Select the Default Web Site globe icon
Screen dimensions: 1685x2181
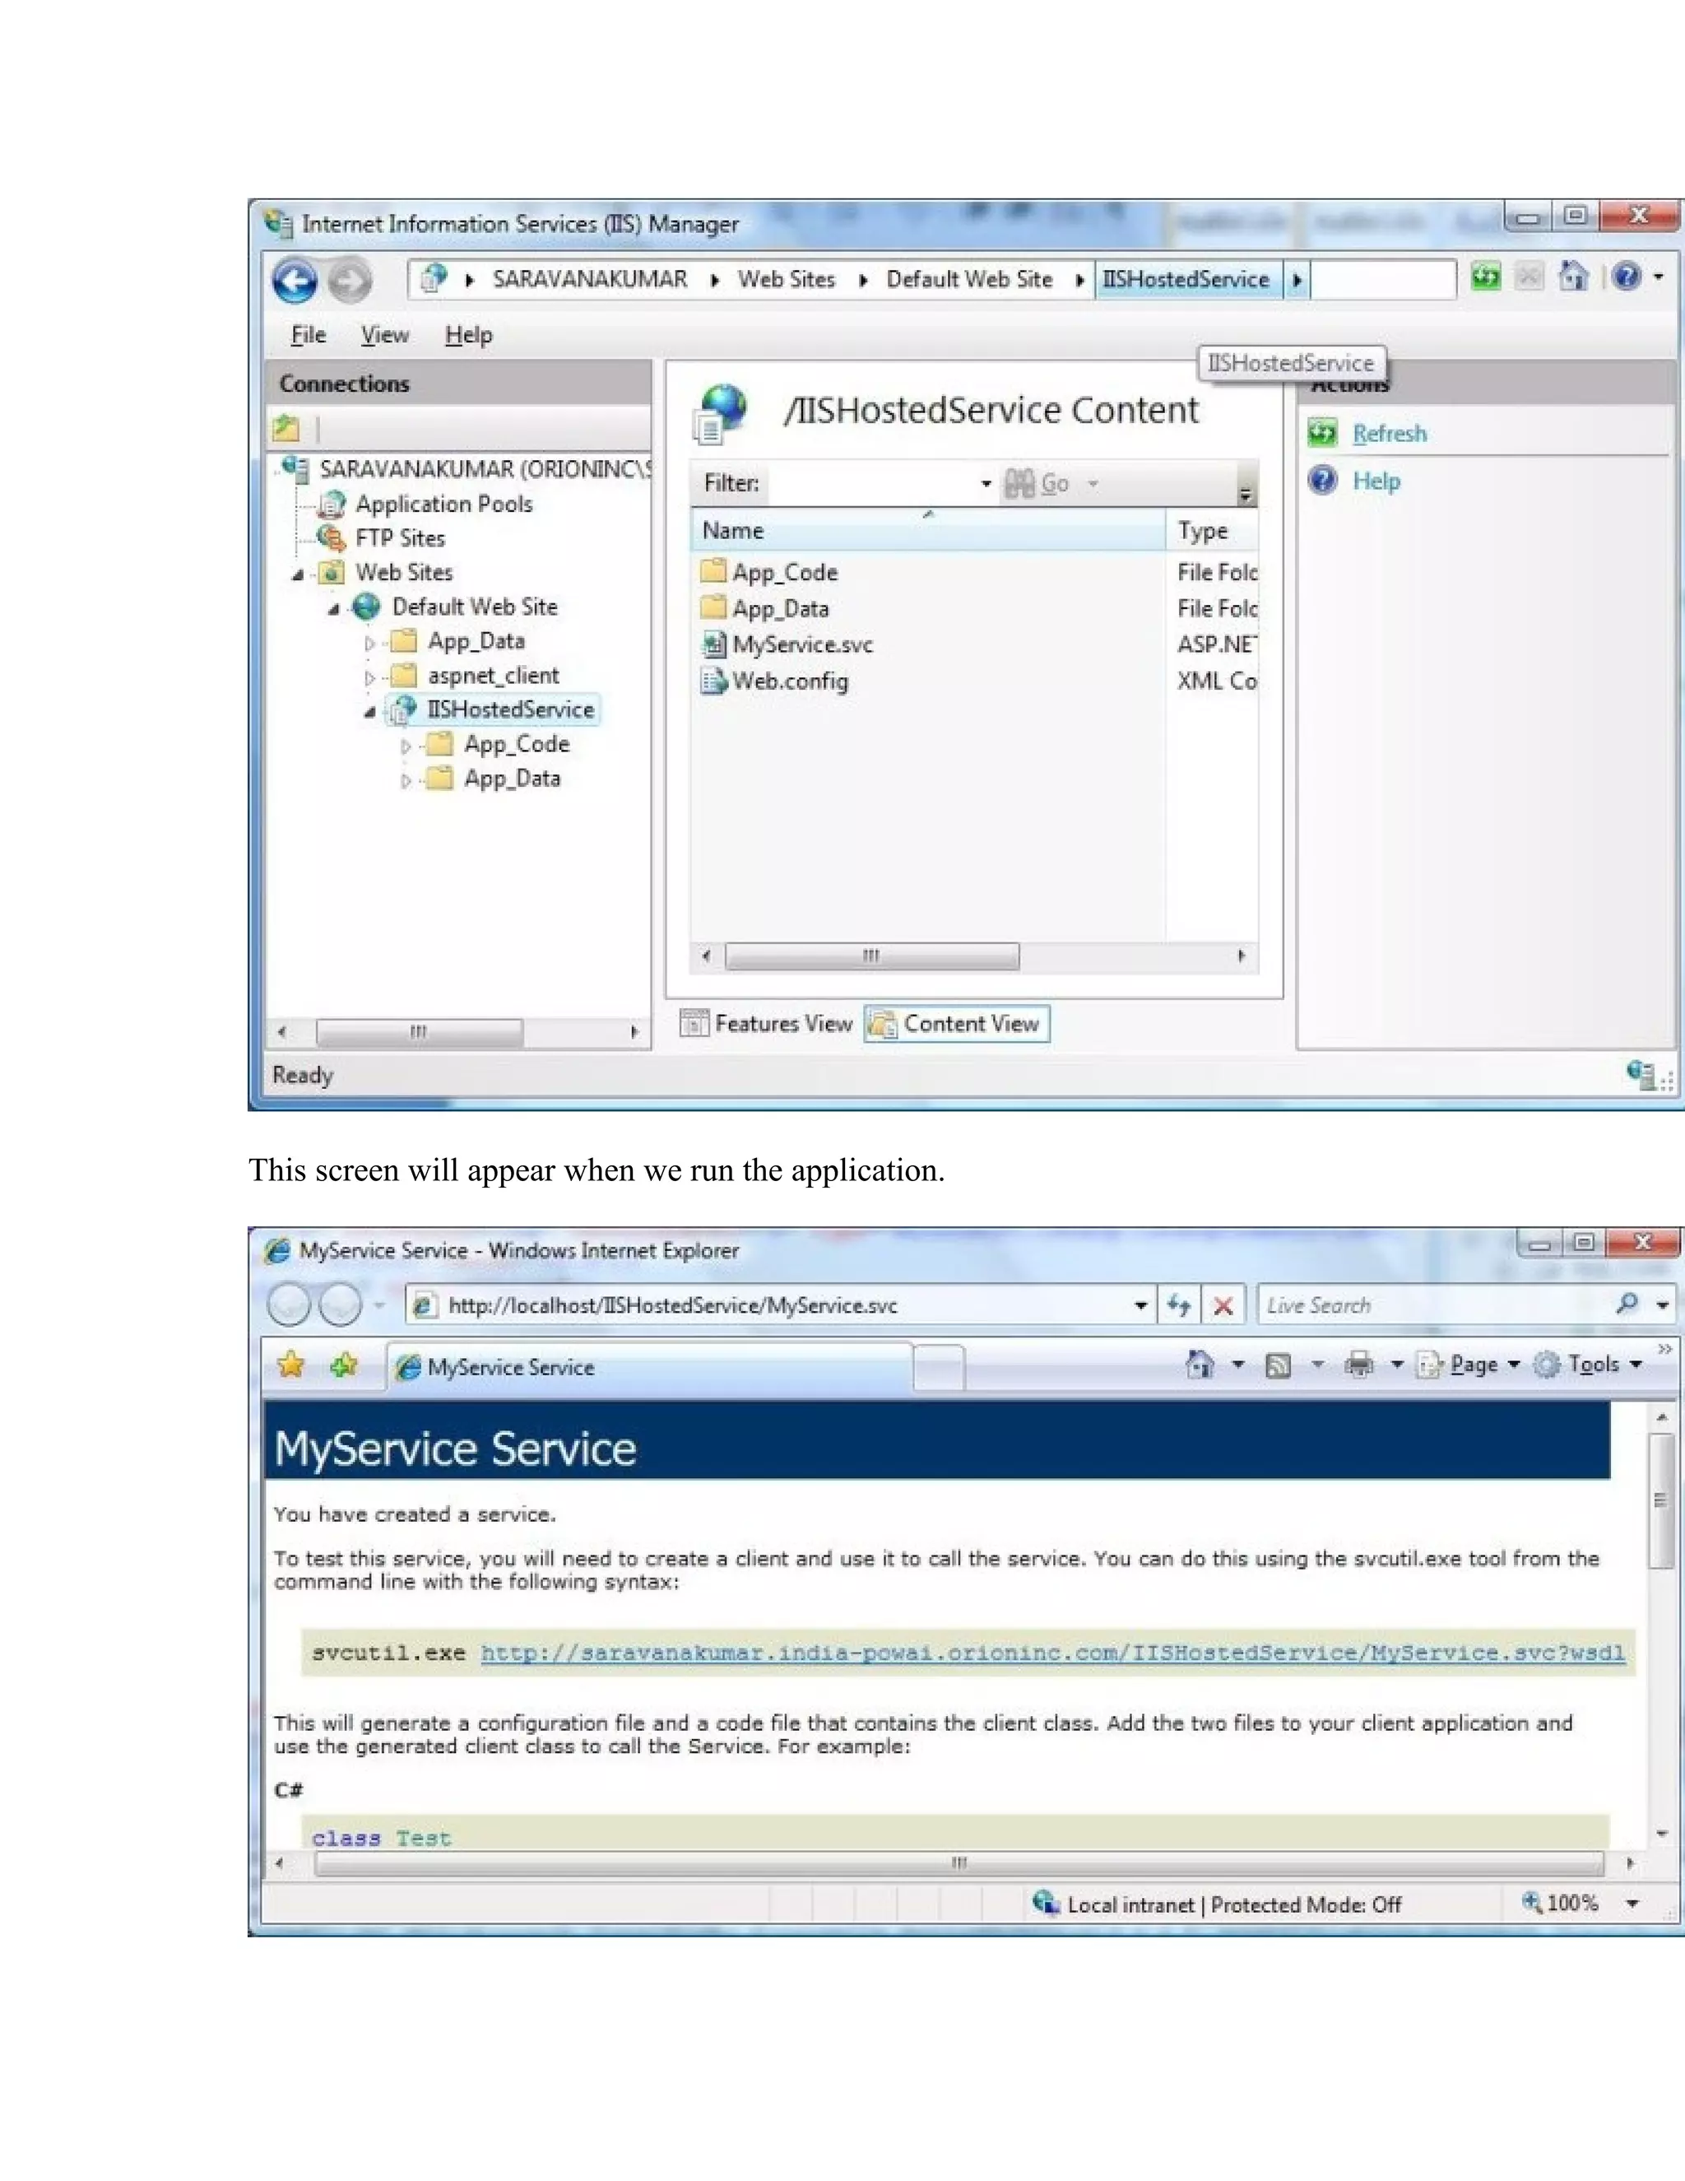[x=366, y=607]
